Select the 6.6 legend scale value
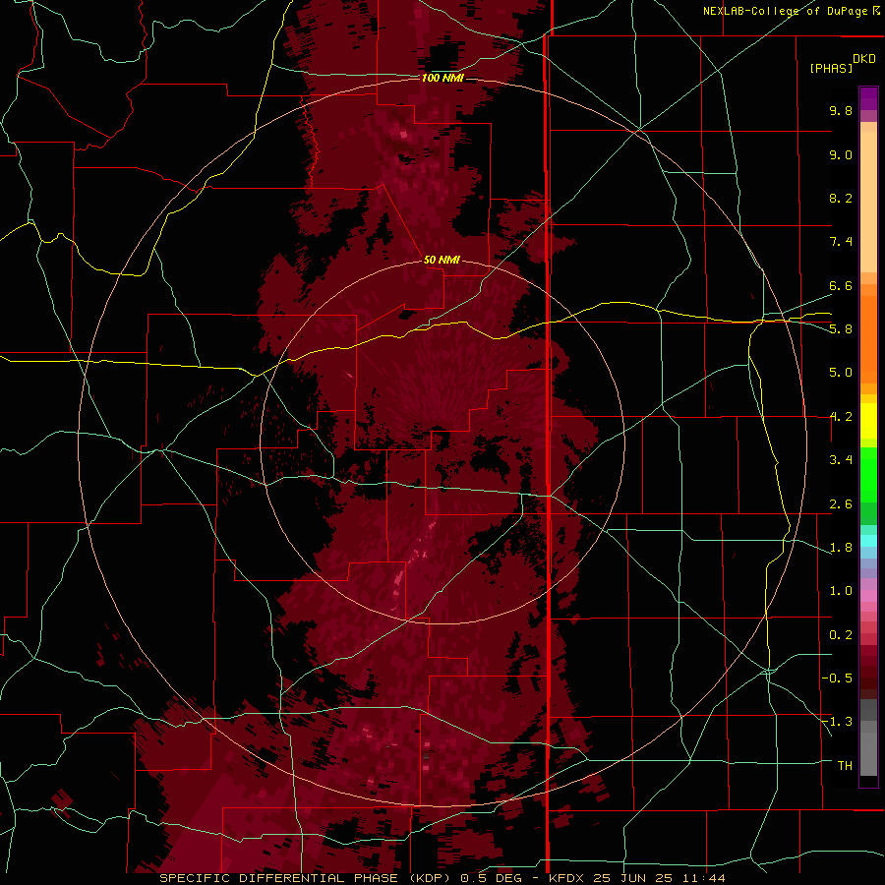The width and height of the screenshot is (885, 885). click(x=841, y=285)
